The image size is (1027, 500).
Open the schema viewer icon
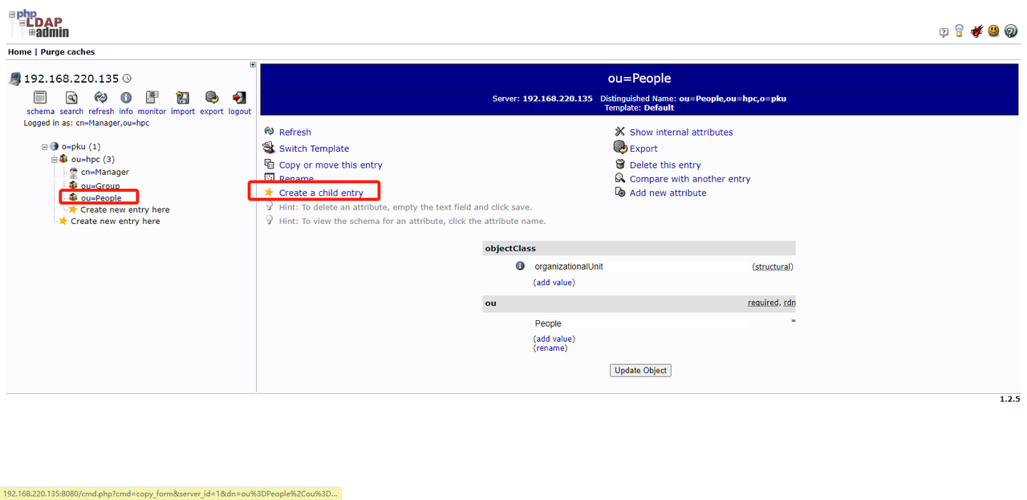[x=40, y=98]
